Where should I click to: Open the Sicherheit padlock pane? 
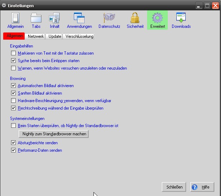pos(135,20)
